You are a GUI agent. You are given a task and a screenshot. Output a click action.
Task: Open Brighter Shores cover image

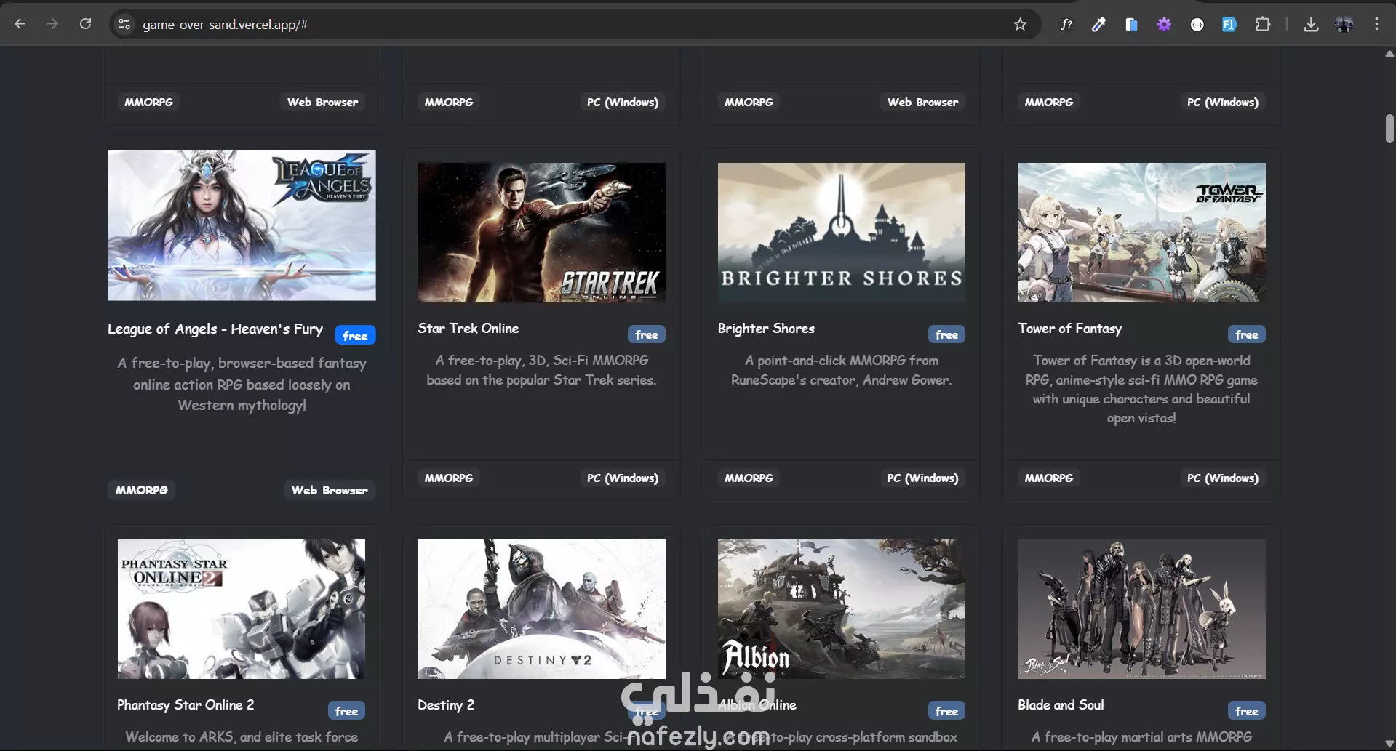[842, 233]
